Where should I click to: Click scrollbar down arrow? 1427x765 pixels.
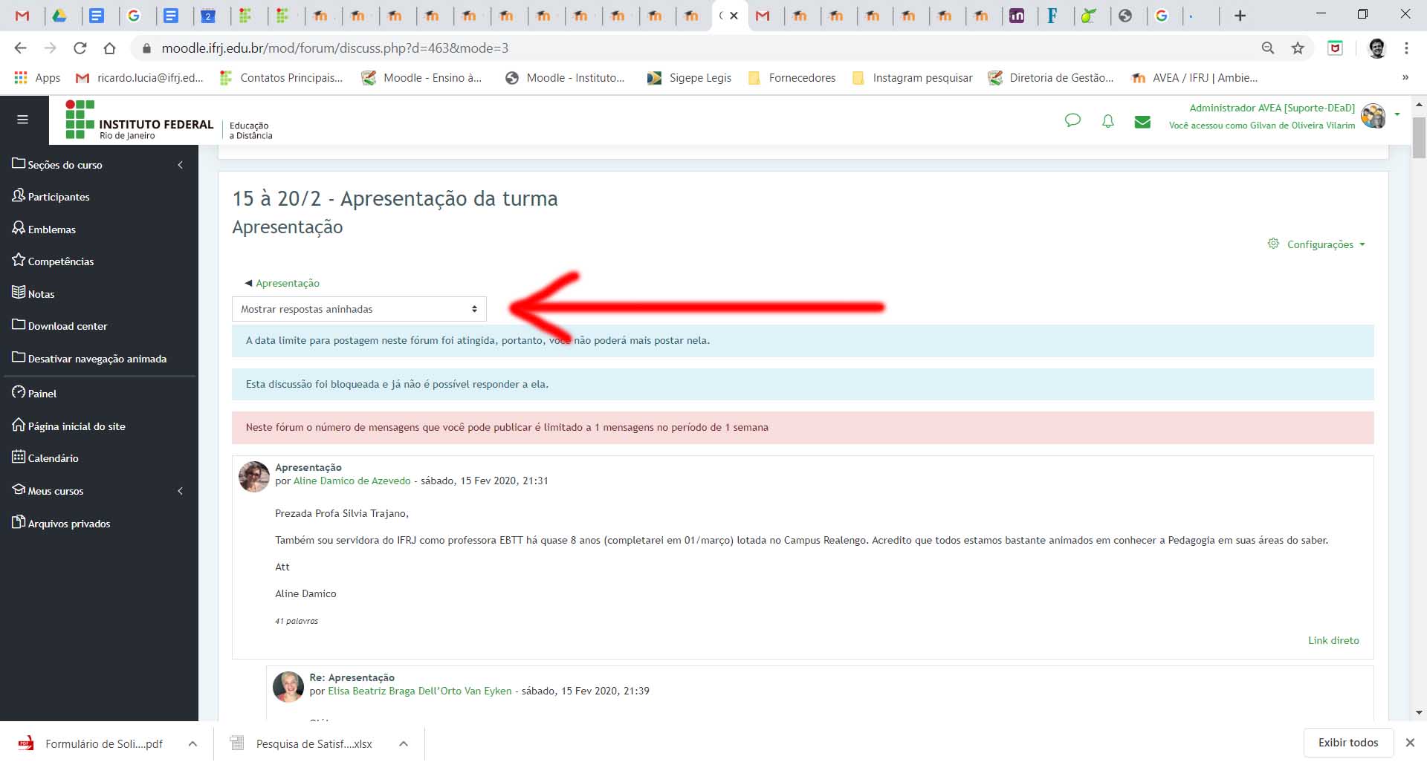click(x=1419, y=712)
